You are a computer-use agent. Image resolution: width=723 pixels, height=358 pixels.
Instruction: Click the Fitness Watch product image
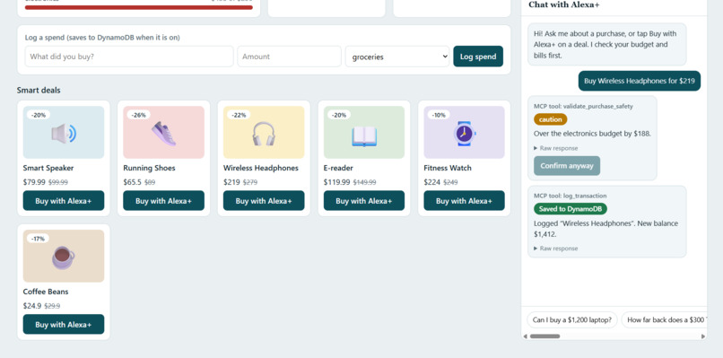(x=465, y=133)
